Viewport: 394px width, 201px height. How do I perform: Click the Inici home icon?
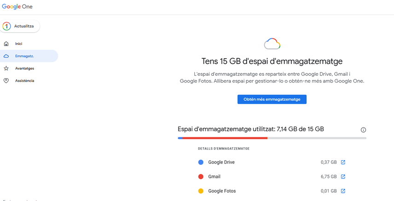(6, 44)
